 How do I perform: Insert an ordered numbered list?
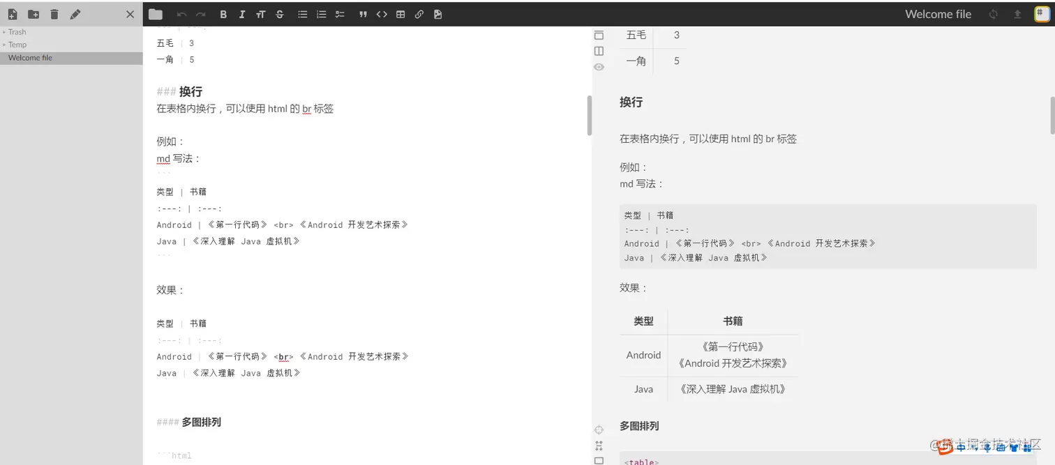click(x=321, y=14)
